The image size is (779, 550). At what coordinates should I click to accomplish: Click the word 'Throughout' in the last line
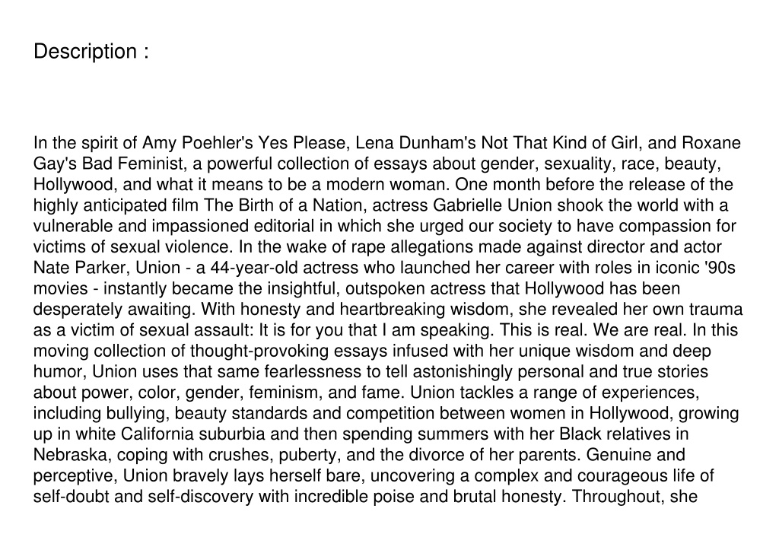point(616,497)
